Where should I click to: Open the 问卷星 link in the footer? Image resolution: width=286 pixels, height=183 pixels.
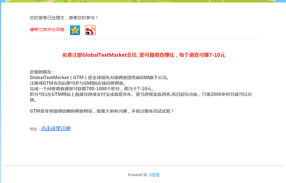coord(154,175)
